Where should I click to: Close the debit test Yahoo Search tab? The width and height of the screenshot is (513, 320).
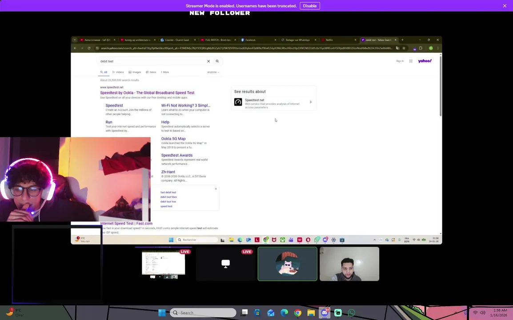pos(396,40)
